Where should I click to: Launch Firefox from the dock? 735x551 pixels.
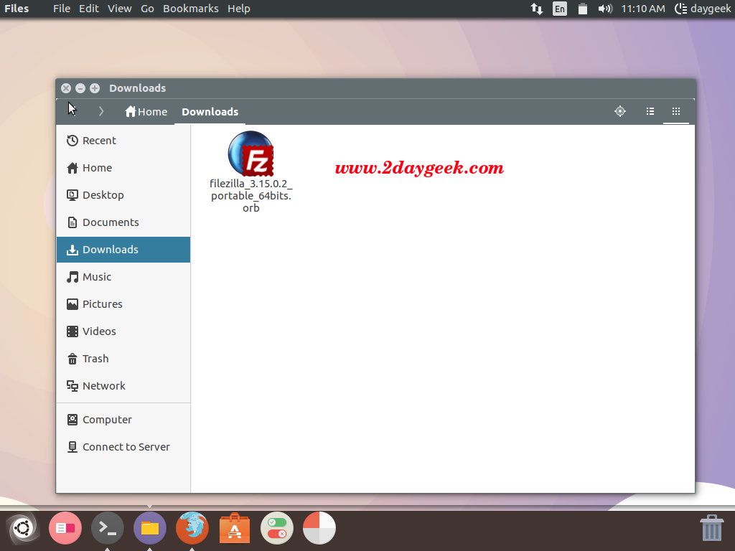coord(192,528)
